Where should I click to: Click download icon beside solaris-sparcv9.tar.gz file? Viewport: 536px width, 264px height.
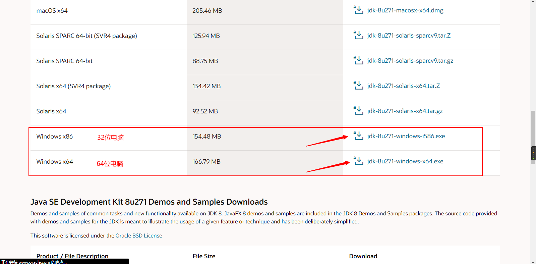click(358, 60)
